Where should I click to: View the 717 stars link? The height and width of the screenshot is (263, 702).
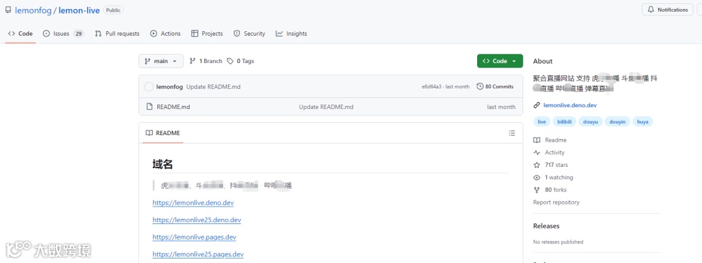point(556,165)
